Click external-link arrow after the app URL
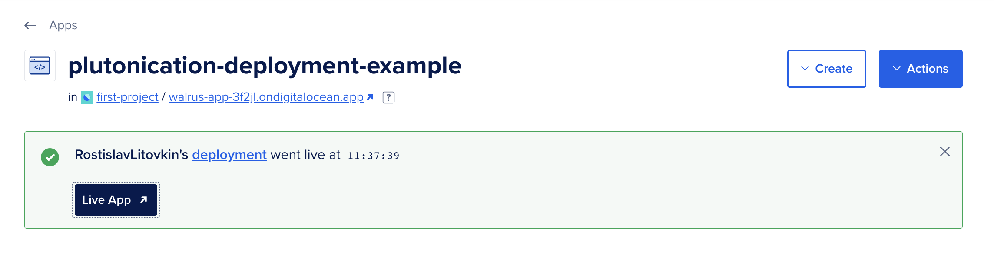The height and width of the screenshot is (259, 994). tap(370, 97)
